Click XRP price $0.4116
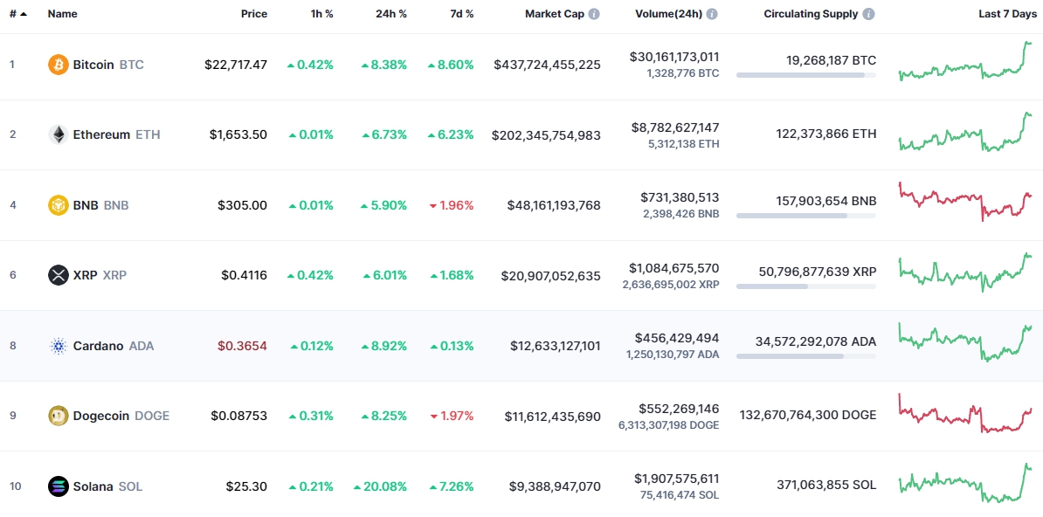 click(245, 275)
